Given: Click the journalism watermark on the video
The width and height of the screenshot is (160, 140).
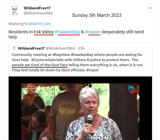Looking at the screenshot, I should click(30, 88).
